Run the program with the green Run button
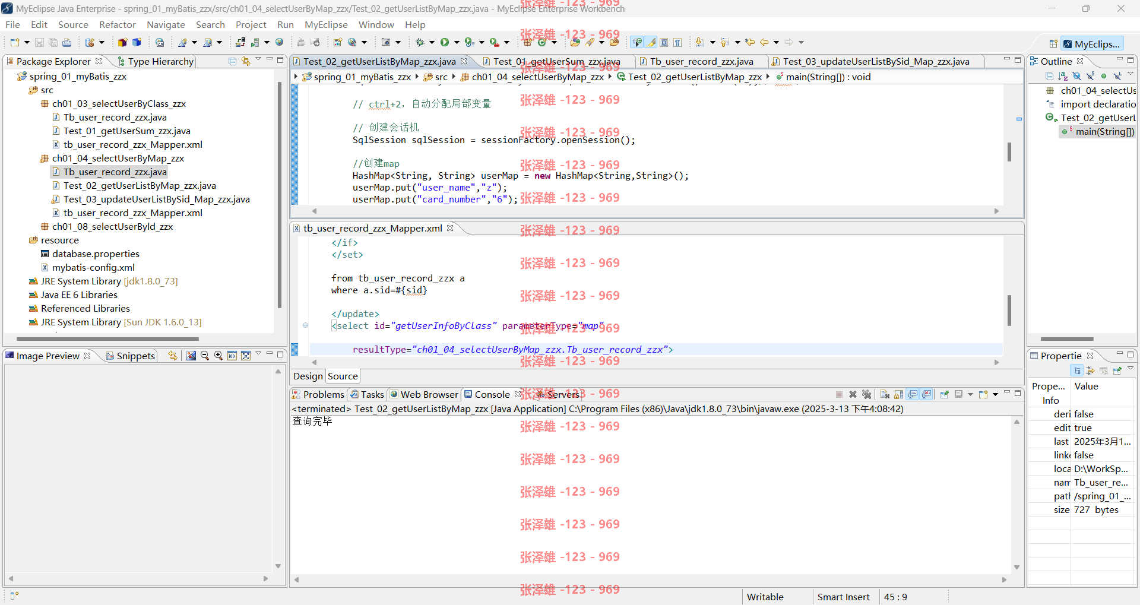The height and width of the screenshot is (605, 1140). [x=445, y=42]
